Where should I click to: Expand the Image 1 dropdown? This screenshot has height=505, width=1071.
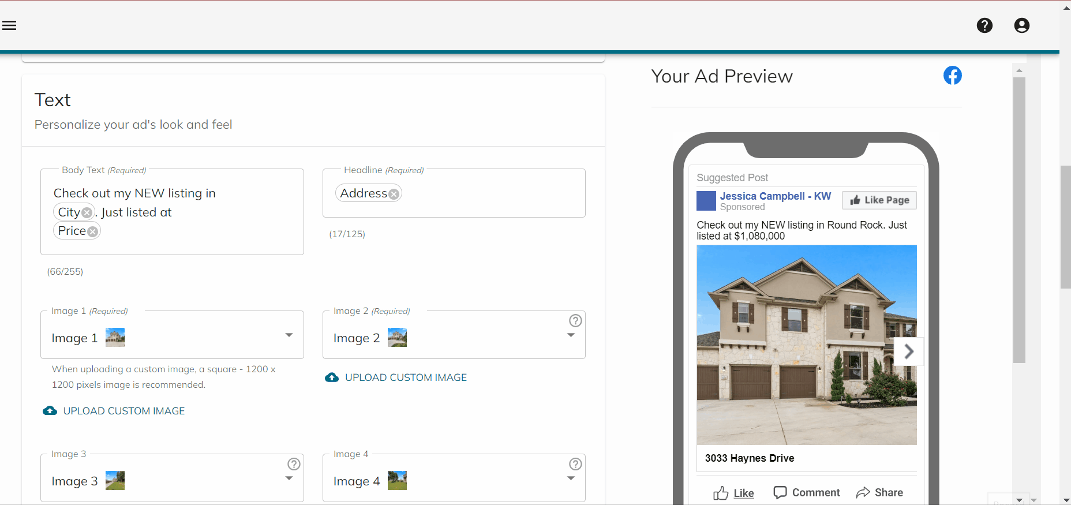(x=289, y=335)
